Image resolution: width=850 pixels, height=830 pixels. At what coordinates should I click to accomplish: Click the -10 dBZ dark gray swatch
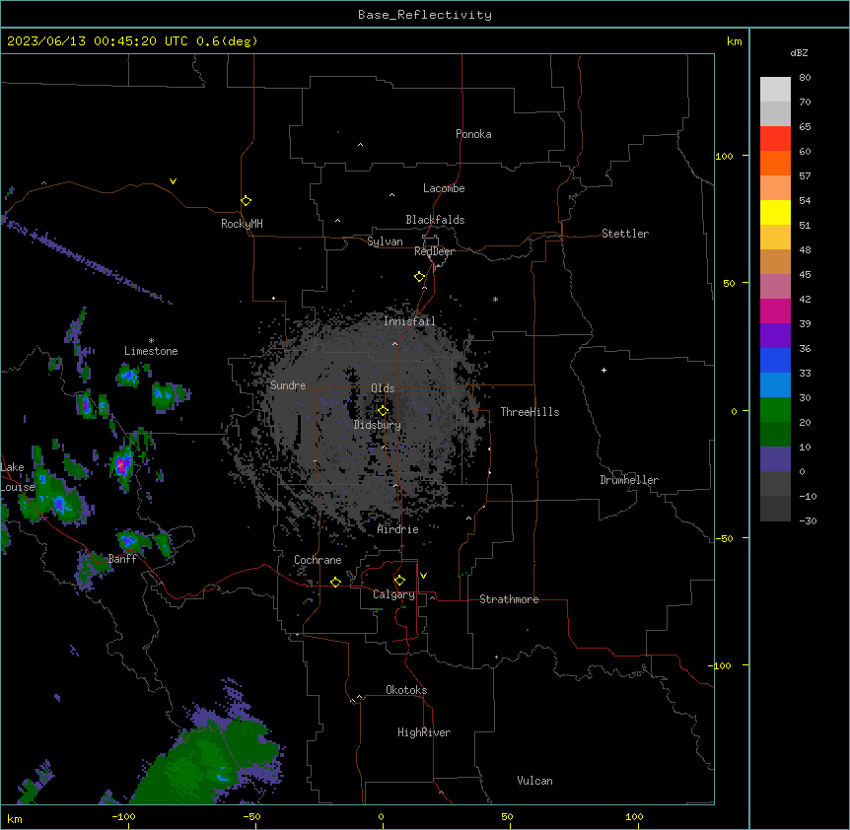(775, 509)
